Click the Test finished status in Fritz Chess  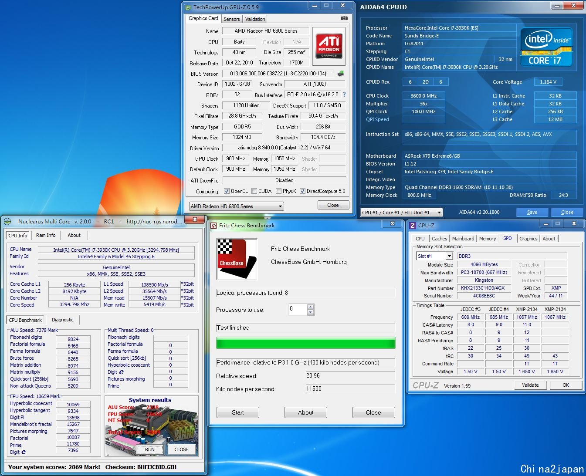pyautogui.click(x=306, y=327)
